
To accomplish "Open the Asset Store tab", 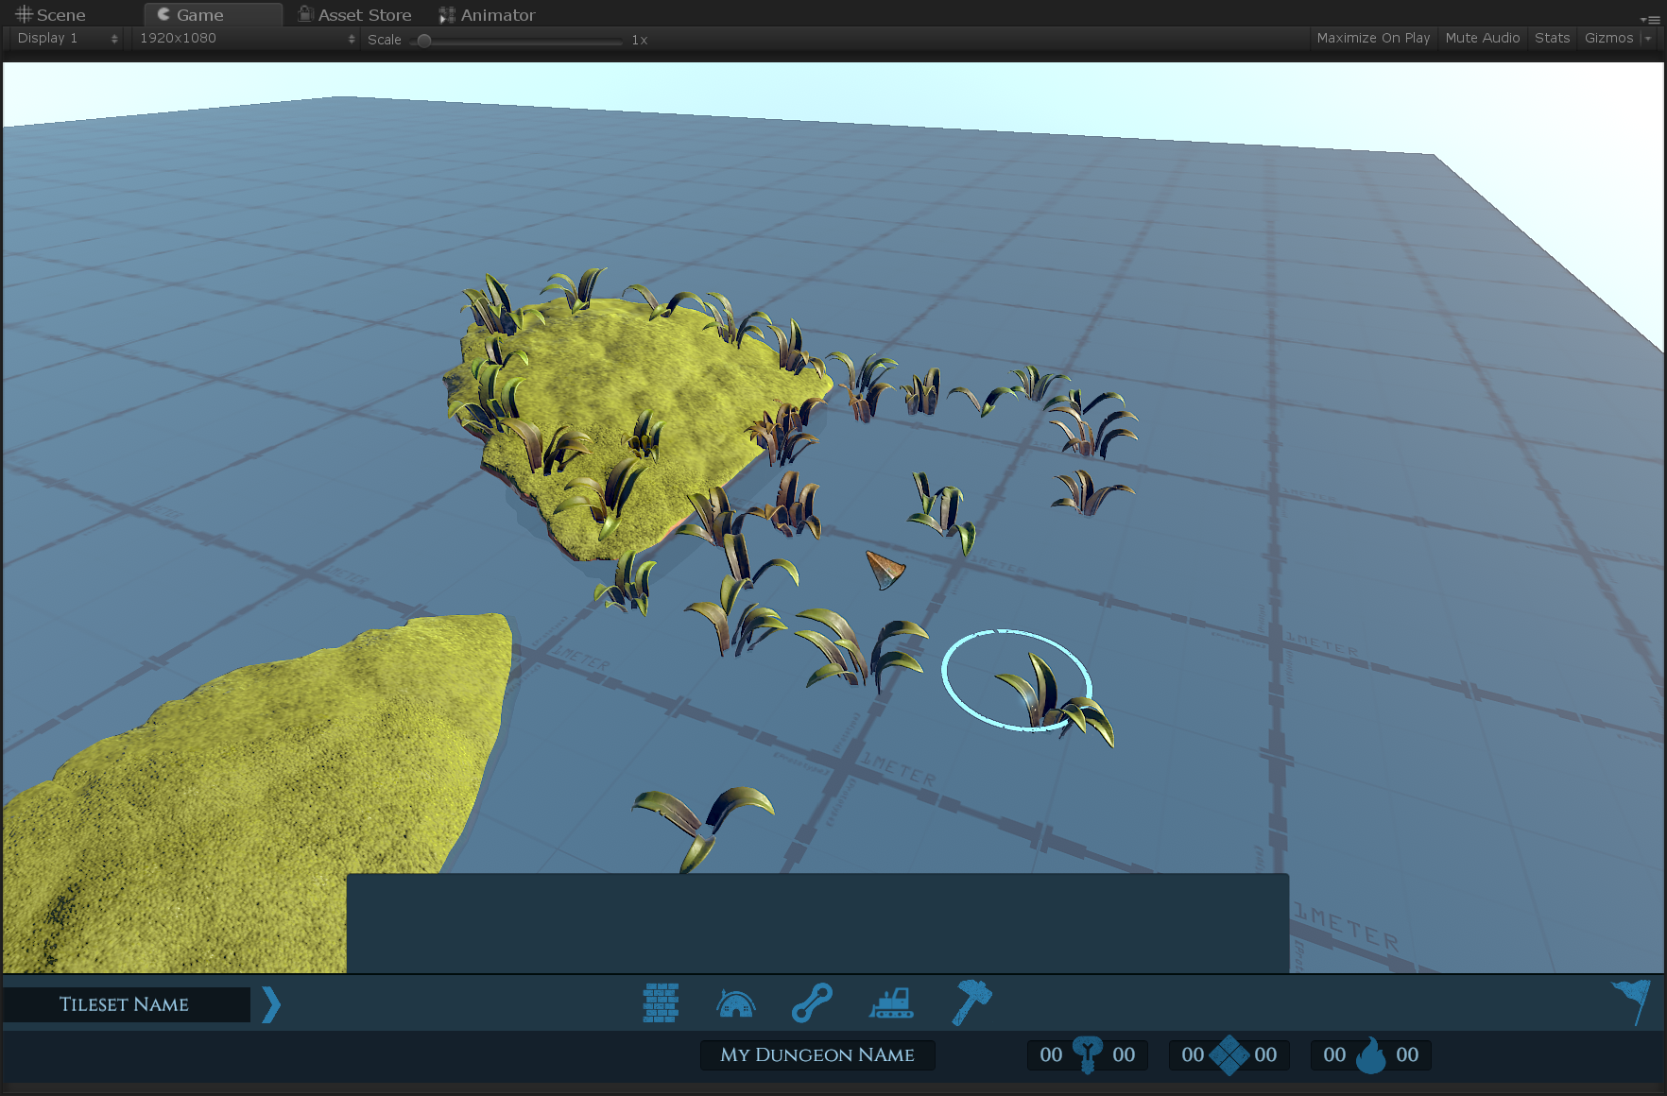I will click(x=355, y=14).
